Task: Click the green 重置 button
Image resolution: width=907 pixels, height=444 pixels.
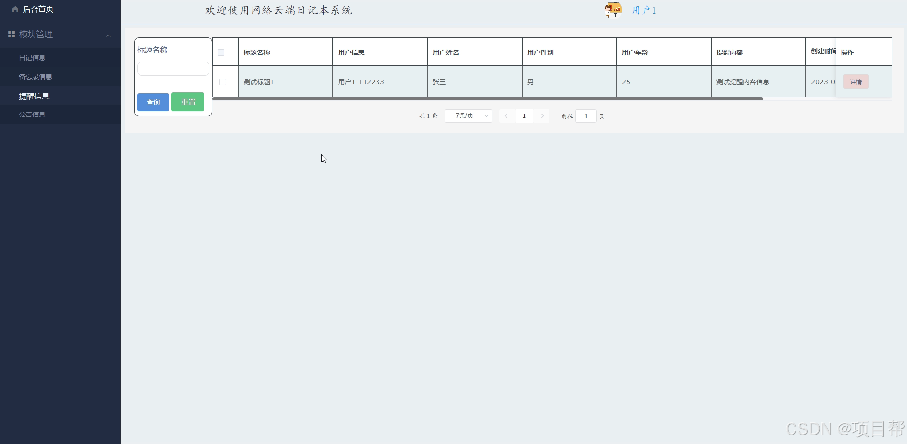Action: (x=188, y=102)
